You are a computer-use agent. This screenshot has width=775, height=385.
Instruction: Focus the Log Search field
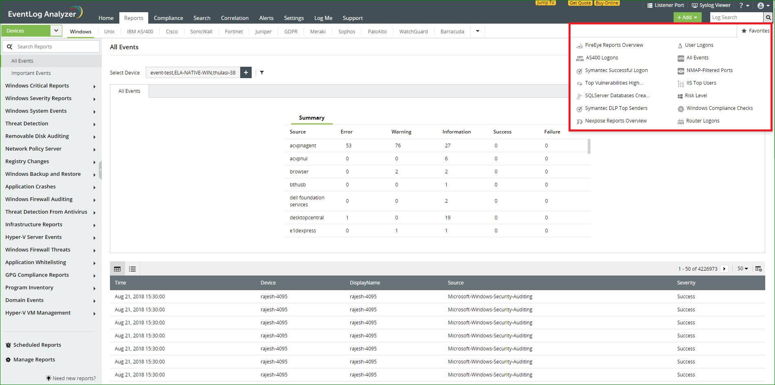click(x=737, y=17)
